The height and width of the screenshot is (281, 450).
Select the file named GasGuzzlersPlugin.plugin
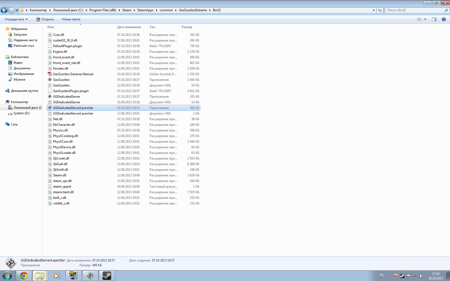tap(71, 91)
